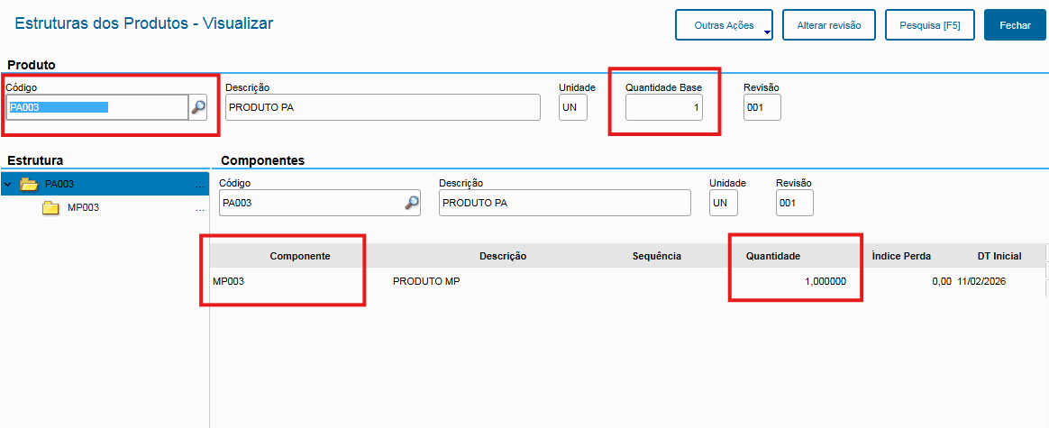1049x428 pixels.
Task: Select the MP003 node in Estrutura tree
Action: point(83,208)
